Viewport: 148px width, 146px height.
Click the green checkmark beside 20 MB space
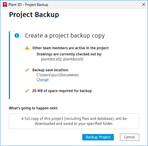(x=27, y=91)
